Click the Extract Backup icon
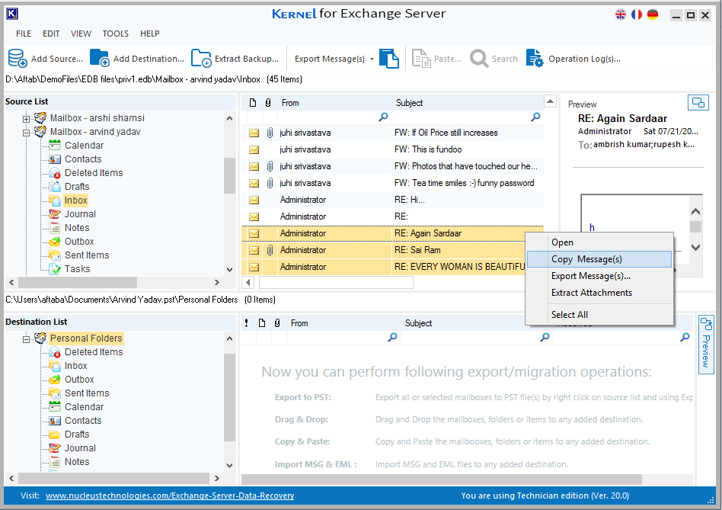This screenshot has height=510, width=722. coord(201,59)
